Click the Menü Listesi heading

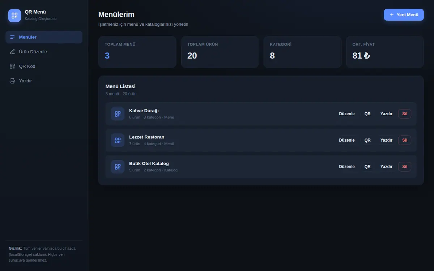tap(120, 86)
